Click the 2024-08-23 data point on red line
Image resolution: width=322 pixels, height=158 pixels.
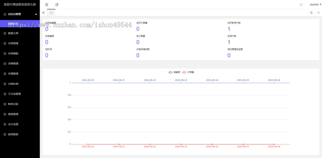[181, 144]
